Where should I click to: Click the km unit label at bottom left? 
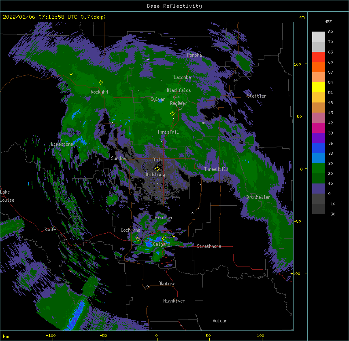pos(6,336)
